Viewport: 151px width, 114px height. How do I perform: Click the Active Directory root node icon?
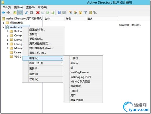pyautogui.click(x=3, y=19)
